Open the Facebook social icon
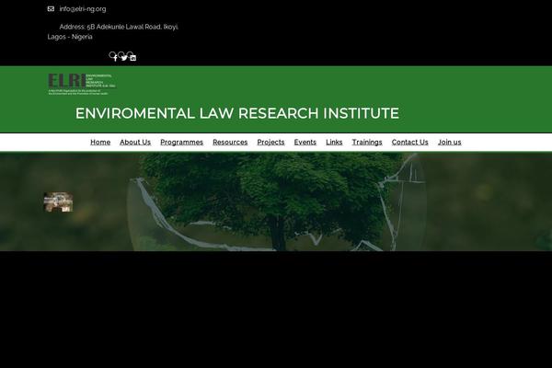The height and width of the screenshot is (368, 552). tap(115, 58)
